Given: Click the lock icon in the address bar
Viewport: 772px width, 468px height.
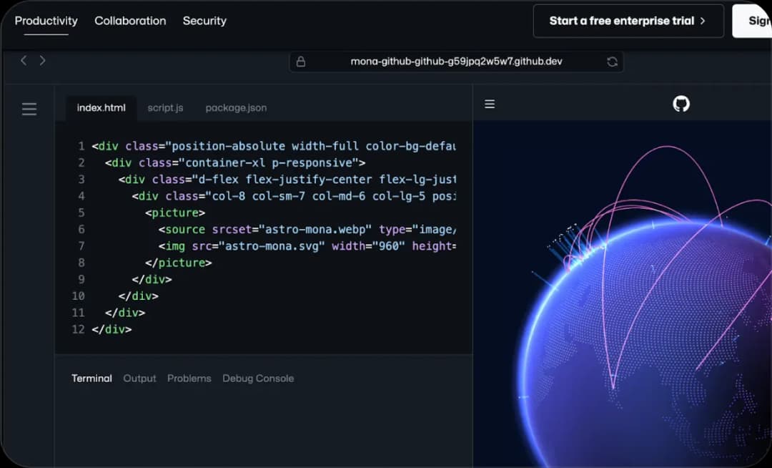Looking at the screenshot, I should point(301,62).
